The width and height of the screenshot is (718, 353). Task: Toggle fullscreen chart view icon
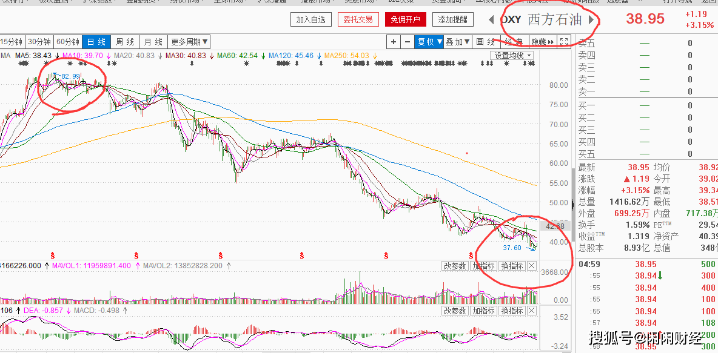564,42
